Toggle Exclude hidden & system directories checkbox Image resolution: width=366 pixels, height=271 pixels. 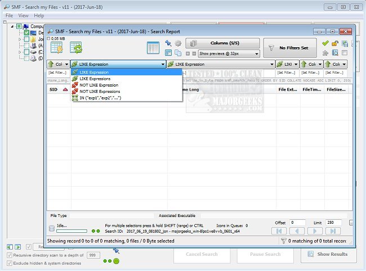(x=10, y=263)
